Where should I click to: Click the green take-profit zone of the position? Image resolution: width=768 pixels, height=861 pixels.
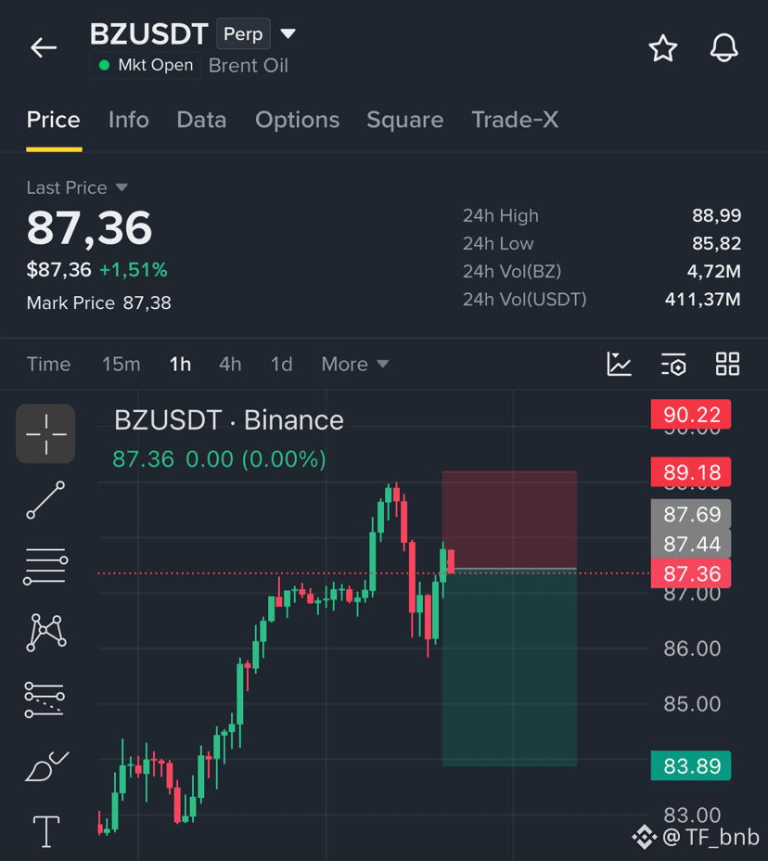[x=509, y=668]
